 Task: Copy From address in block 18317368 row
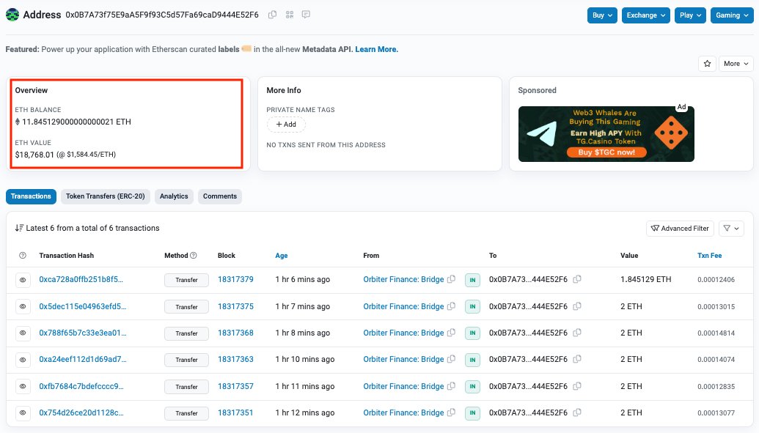click(x=451, y=333)
